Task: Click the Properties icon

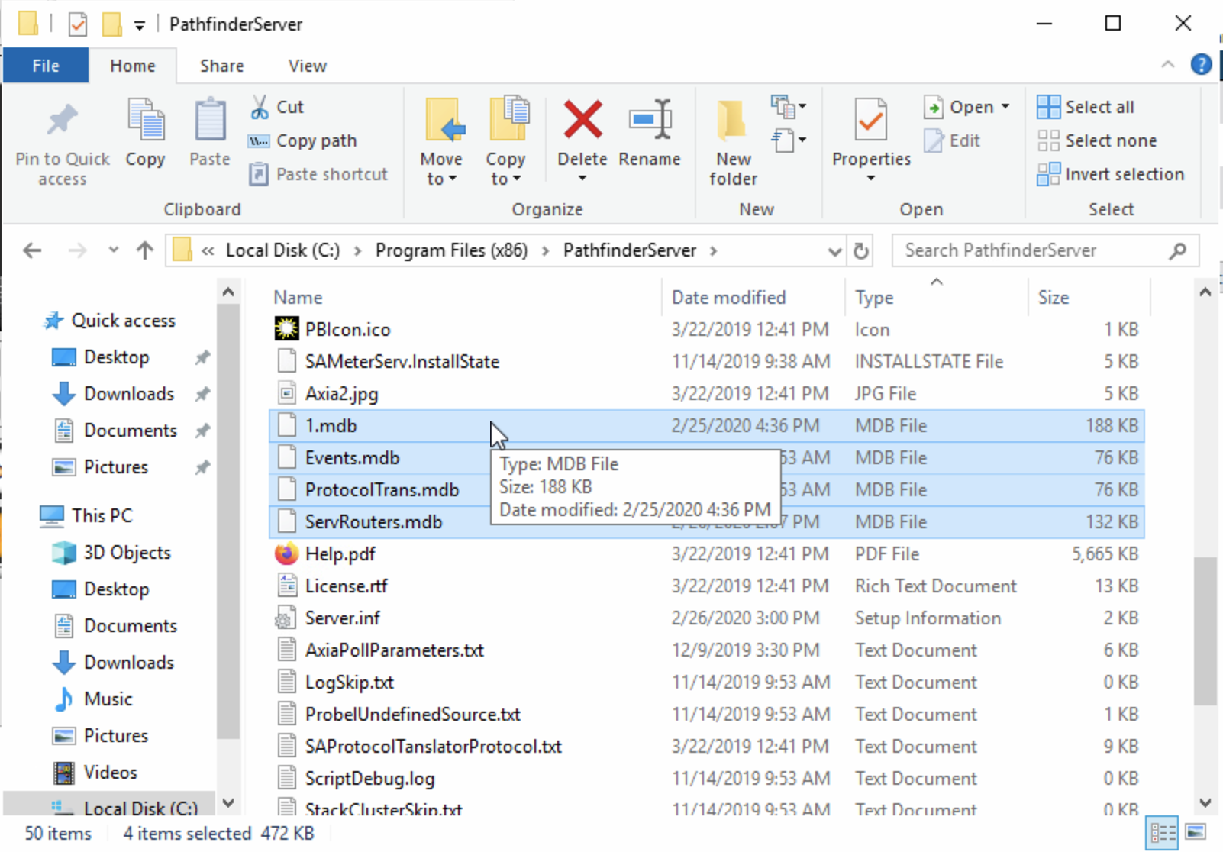Action: pos(871,121)
